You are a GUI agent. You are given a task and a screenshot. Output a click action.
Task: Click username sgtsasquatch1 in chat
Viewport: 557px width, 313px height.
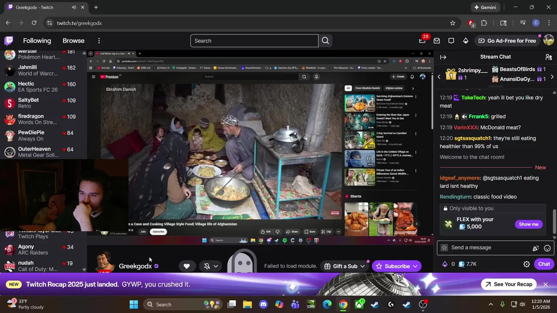tap(473, 138)
